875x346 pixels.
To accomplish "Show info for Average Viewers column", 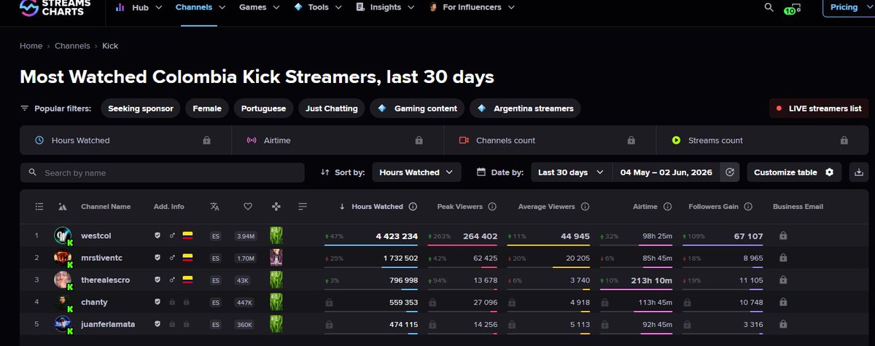I will pyautogui.click(x=585, y=207).
